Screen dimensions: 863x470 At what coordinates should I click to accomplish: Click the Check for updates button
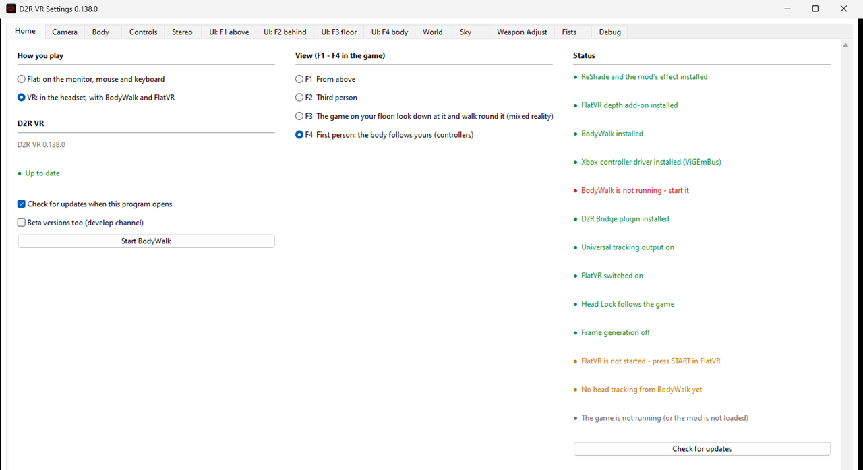coord(702,448)
